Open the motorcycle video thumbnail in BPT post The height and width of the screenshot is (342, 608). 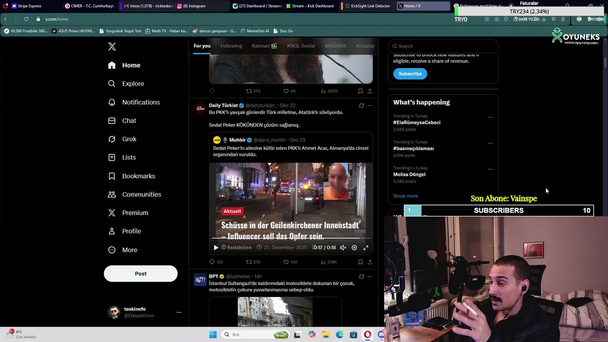pyautogui.click(x=275, y=312)
